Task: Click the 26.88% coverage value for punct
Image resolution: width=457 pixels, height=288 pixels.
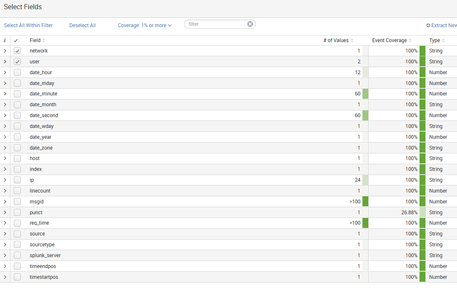Action: click(409, 213)
